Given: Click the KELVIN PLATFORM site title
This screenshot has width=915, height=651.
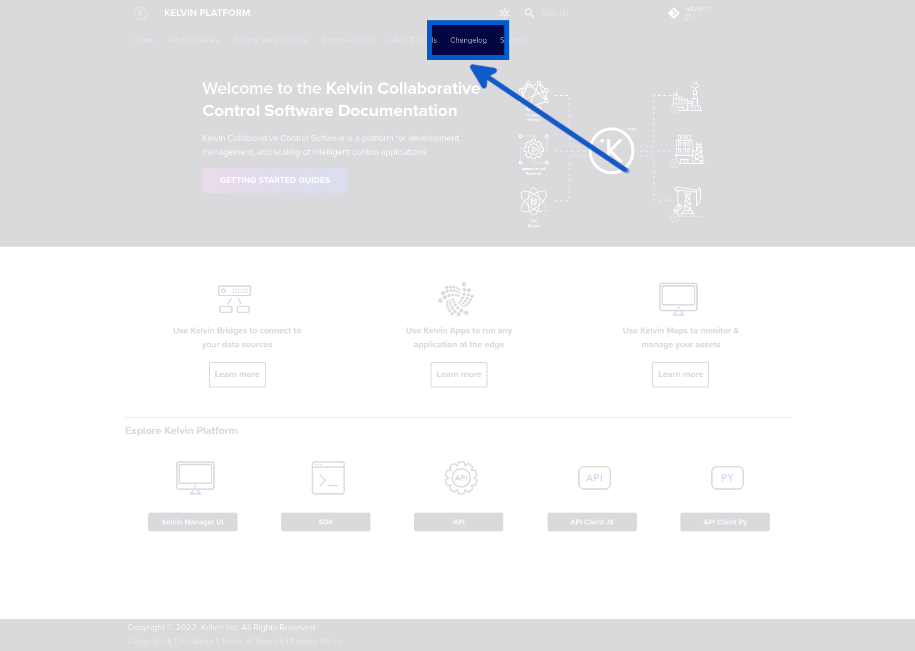Looking at the screenshot, I should click(207, 13).
